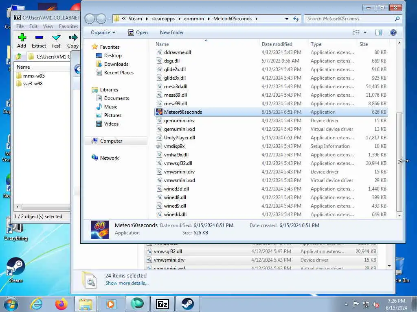This screenshot has height=312, width=417.
Task: Open the Windows Start button
Action: click(11, 304)
